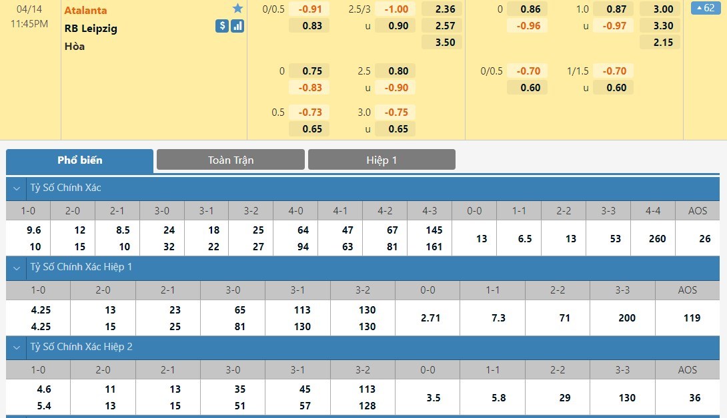Open the bar chart statistics icon
The image size is (727, 418).
click(x=237, y=26)
